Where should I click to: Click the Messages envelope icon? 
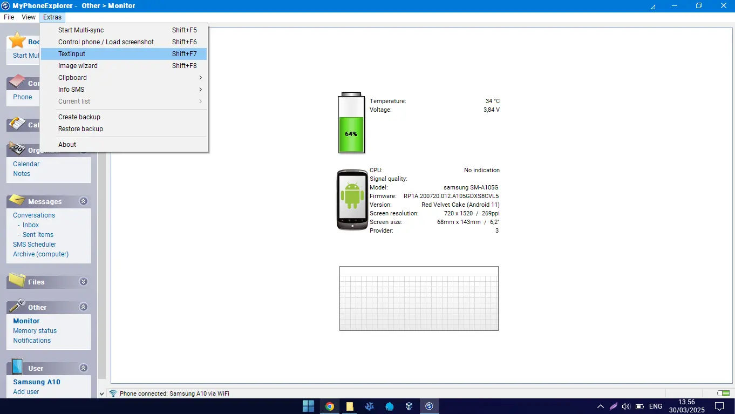click(x=17, y=200)
